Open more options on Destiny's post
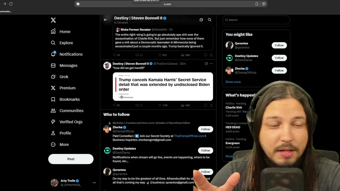The width and height of the screenshot is (340, 191). (211, 64)
